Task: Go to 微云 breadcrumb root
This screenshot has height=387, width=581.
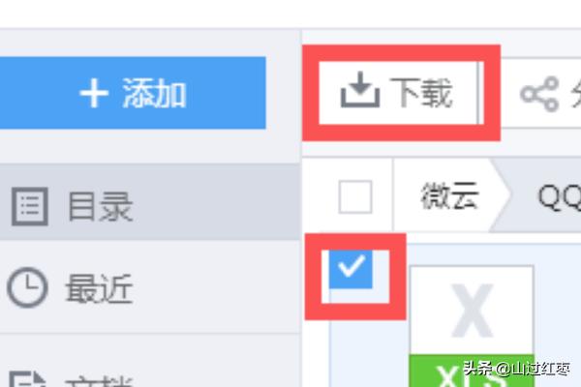Action: (449, 195)
